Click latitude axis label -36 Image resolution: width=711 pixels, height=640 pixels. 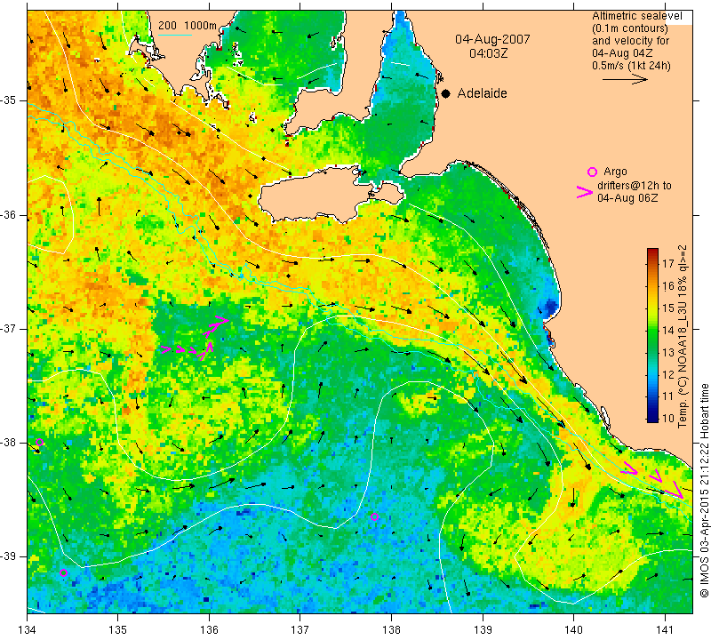coord(9,214)
